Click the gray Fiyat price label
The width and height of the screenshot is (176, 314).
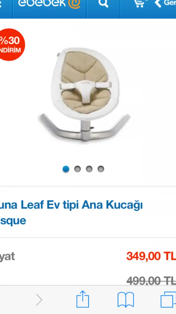coord(7,257)
